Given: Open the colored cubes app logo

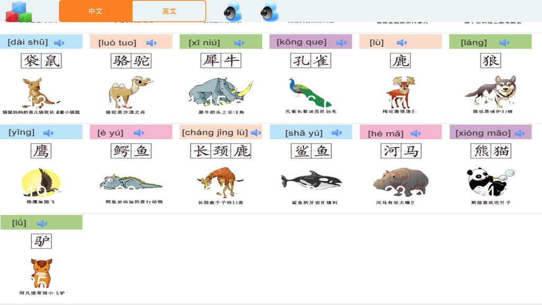Looking at the screenshot, I should (19, 12).
